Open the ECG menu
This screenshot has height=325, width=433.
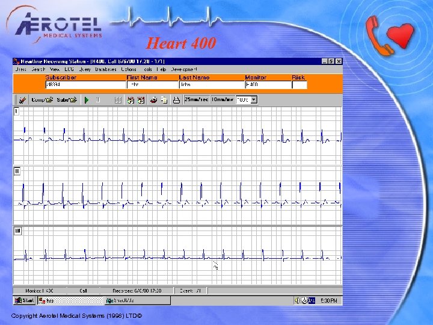(69, 69)
